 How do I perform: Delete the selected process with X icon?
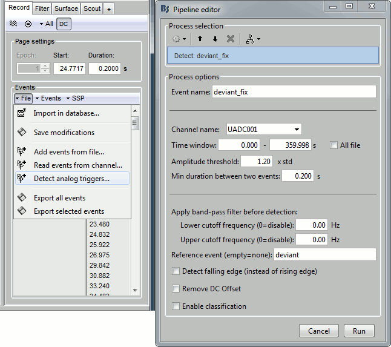click(230, 39)
